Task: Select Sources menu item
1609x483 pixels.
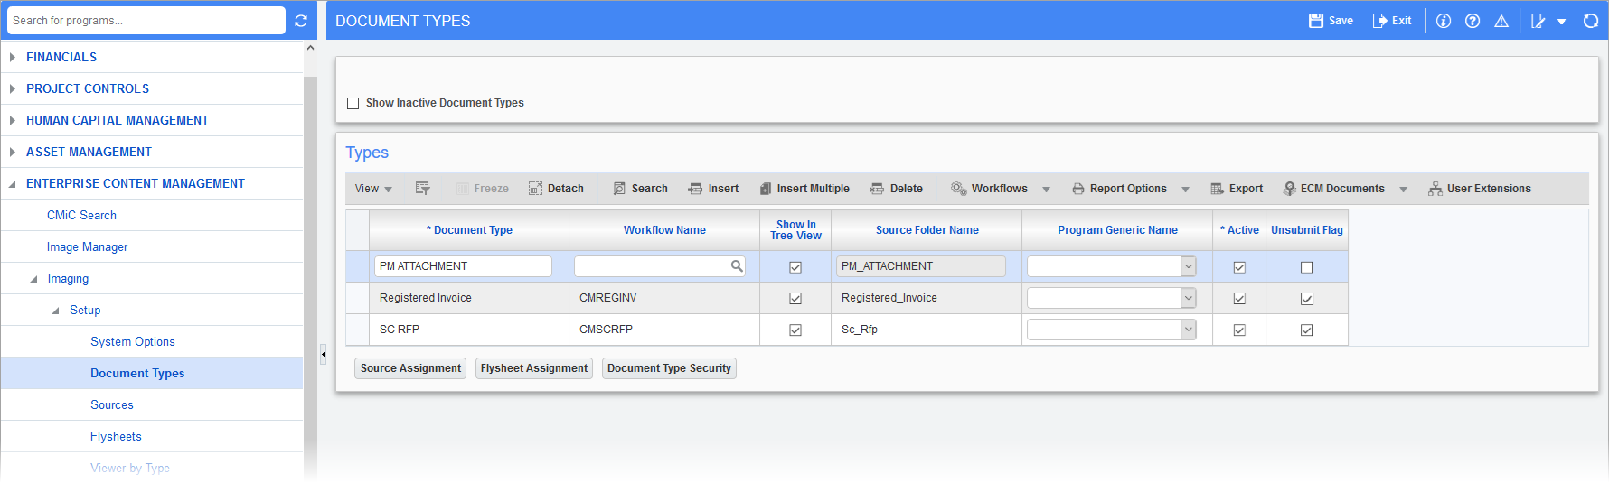Action: tap(112, 404)
